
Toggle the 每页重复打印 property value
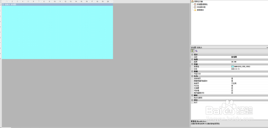(x=232, y=93)
